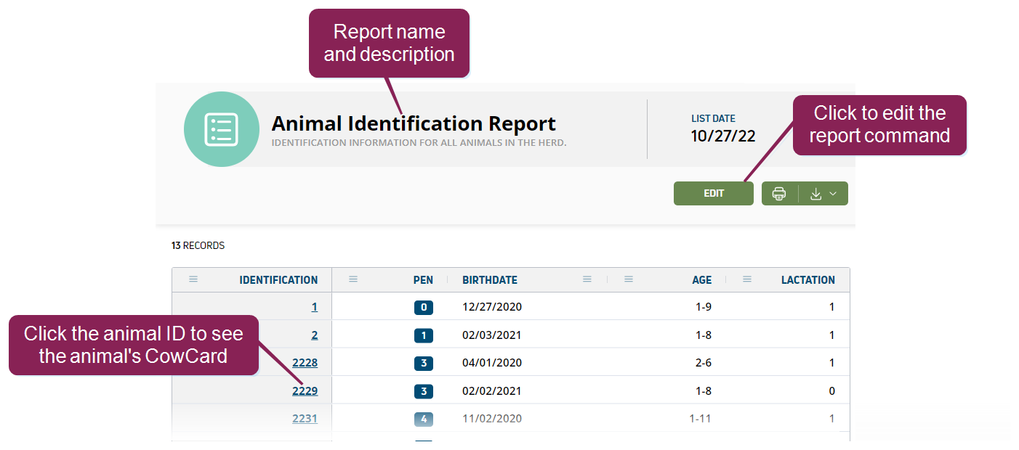This screenshot has height=450, width=1019.
Task: Click the LACTATION column header
Action: coord(807,280)
